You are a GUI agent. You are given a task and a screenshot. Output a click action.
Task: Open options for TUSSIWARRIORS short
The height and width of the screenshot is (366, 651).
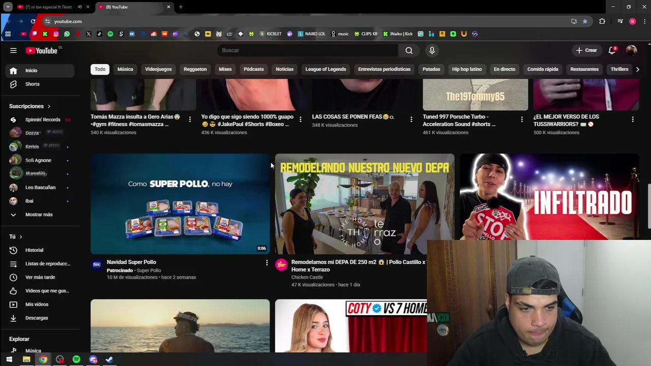tap(633, 119)
